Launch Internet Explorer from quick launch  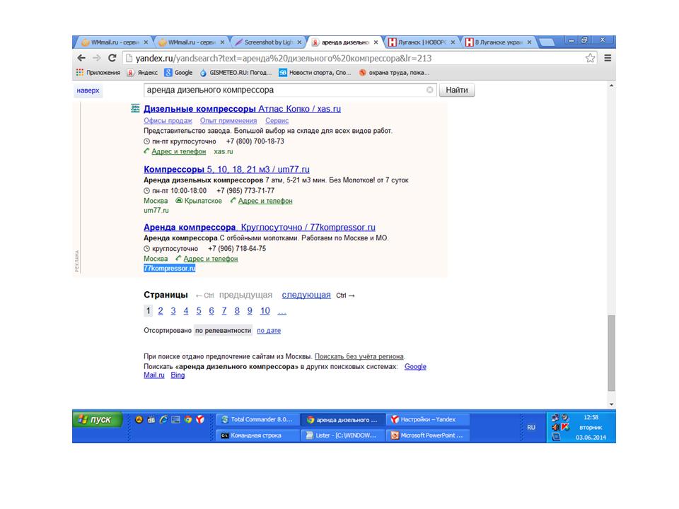pyautogui.click(x=163, y=419)
